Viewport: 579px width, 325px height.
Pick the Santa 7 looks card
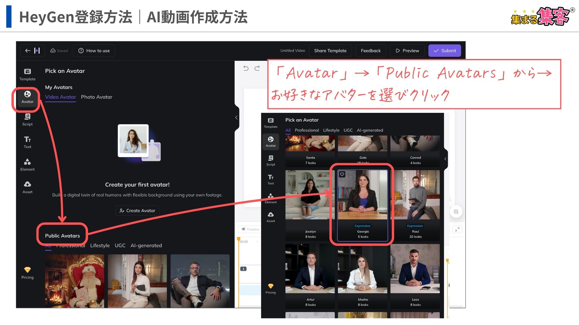pyautogui.click(x=310, y=151)
